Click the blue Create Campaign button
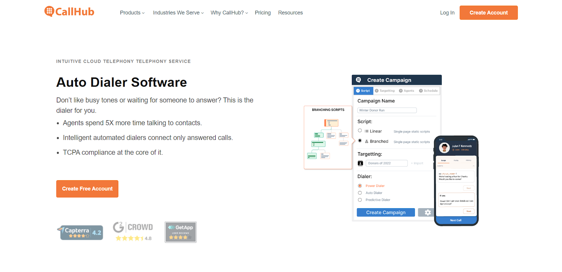This screenshot has height=272, width=562. coord(386,212)
